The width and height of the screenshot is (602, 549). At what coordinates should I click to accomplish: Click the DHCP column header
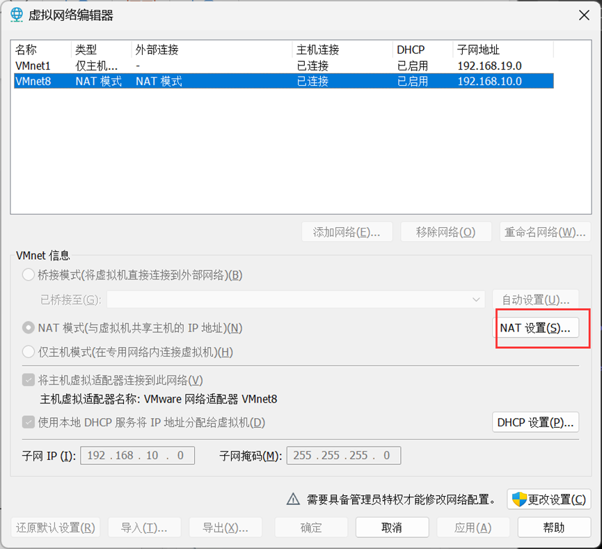(423, 49)
